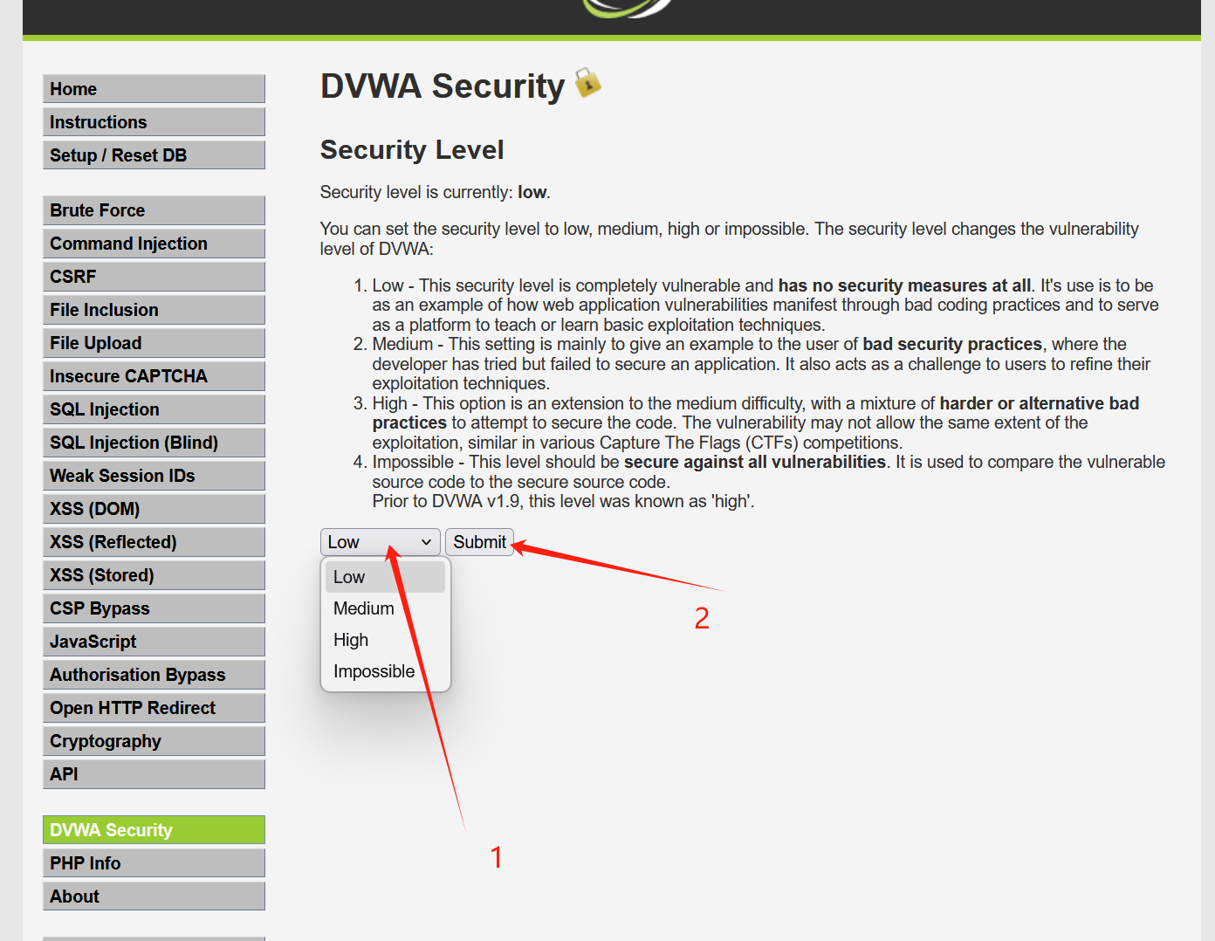Open the XSS (Reflected) module

point(154,542)
